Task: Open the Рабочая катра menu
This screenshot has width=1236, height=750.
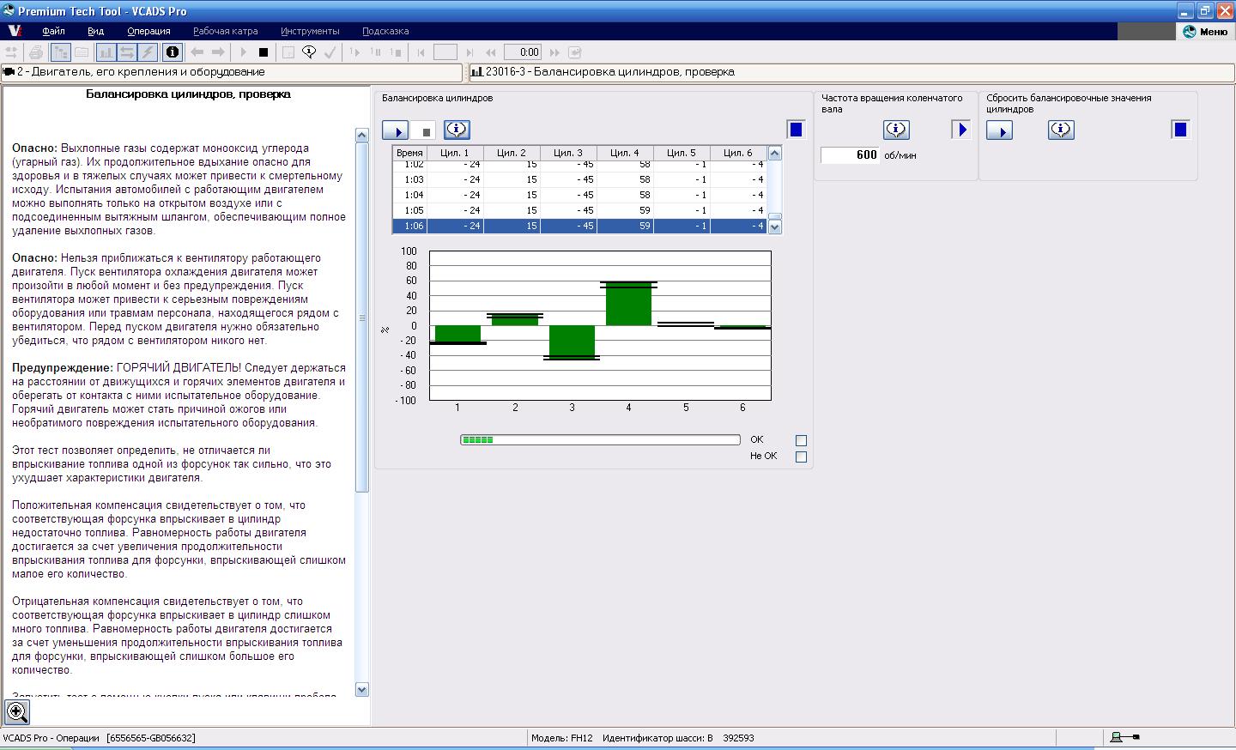Action: pyautogui.click(x=226, y=31)
